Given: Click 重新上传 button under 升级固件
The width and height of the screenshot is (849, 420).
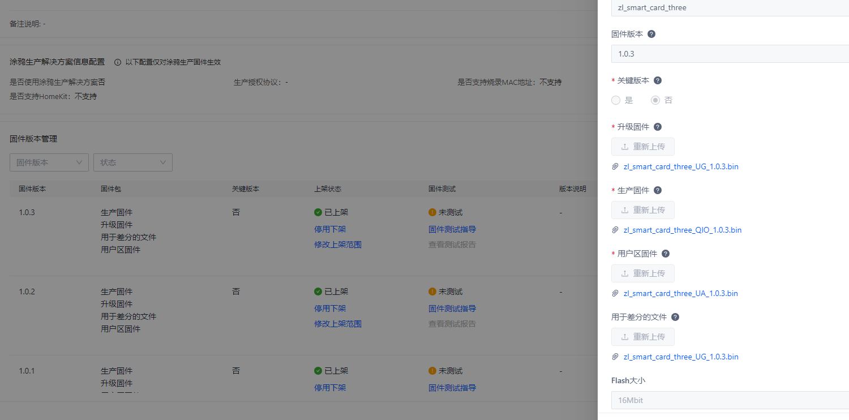Looking at the screenshot, I should tap(643, 147).
